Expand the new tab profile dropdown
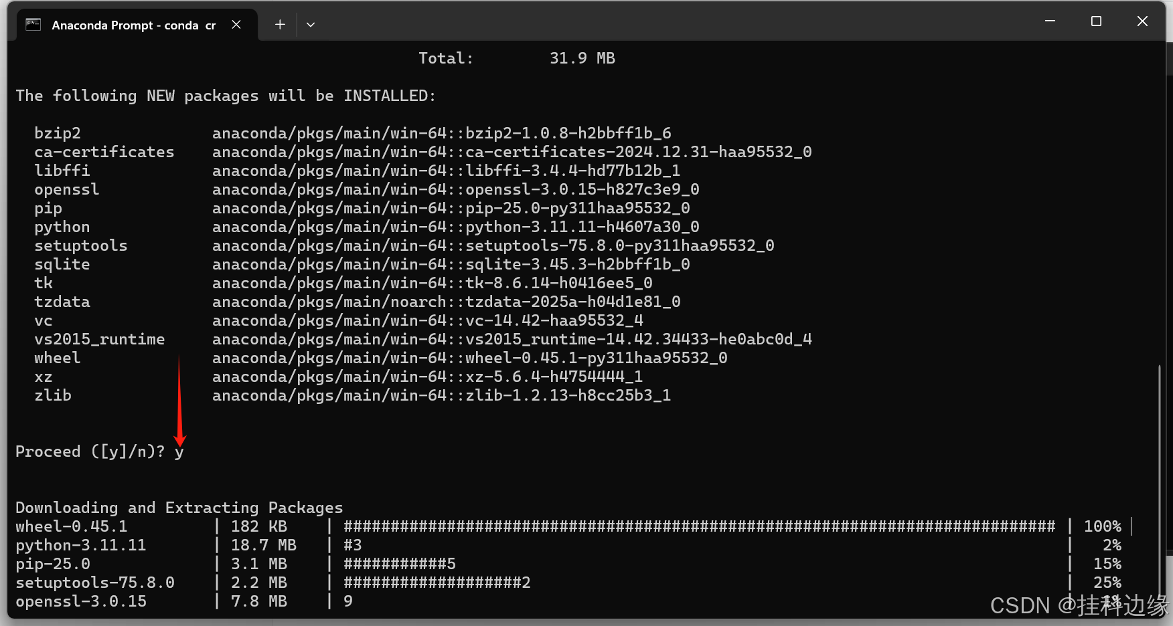Screen dimensions: 1173x626 point(311,25)
